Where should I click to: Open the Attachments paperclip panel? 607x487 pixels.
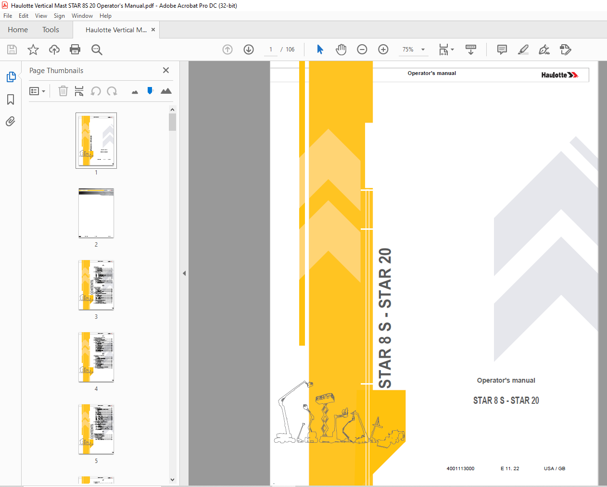pos(11,121)
